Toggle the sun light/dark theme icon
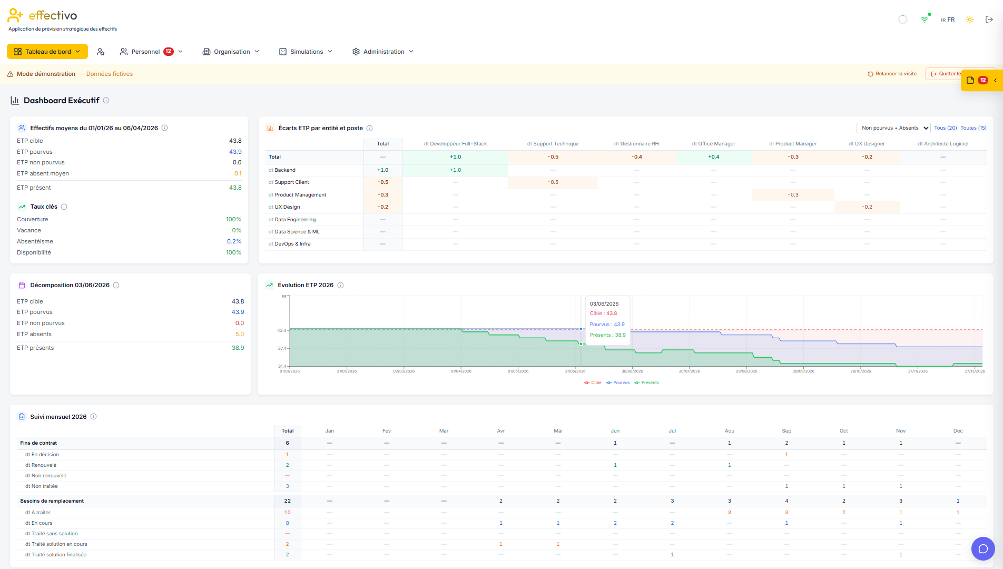Screen dimensions: 1003x569 pos(969,19)
